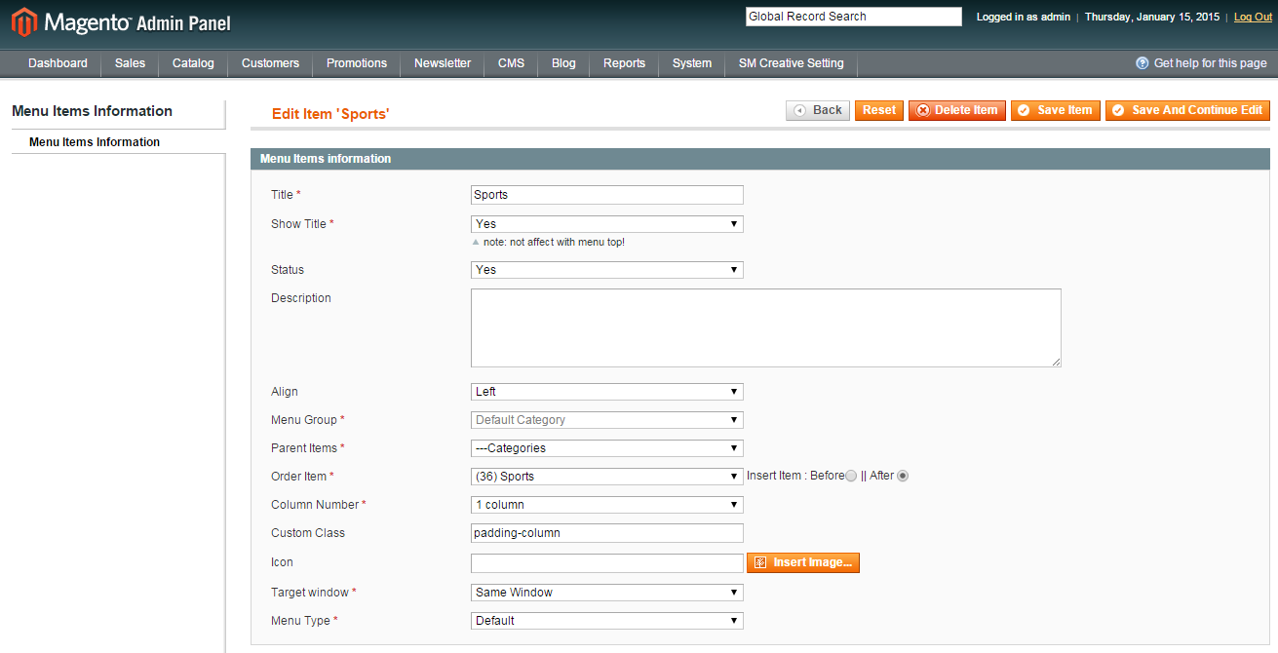The height and width of the screenshot is (653, 1278).
Task: Click the Description text area
Action: (766, 327)
